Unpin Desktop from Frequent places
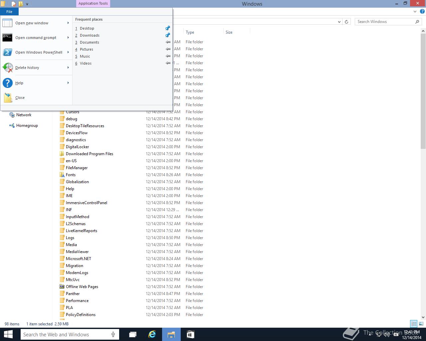426x341 pixels. 168,28
